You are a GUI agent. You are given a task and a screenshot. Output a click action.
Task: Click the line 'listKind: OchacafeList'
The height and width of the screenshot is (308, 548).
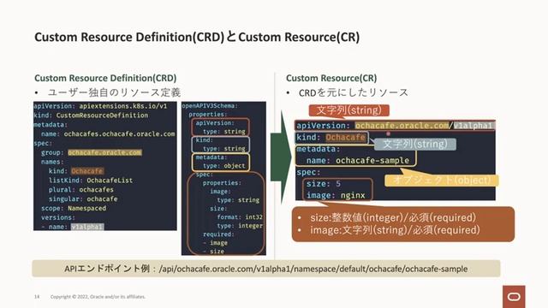tap(91, 181)
